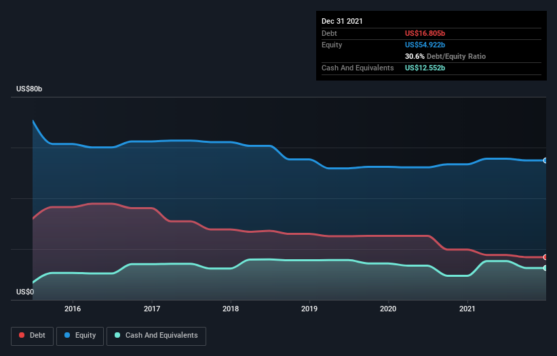This screenshot has height=356, width=557.
Task: Click Cash And Equivalents label in tooltip
Action: [358, 68]
